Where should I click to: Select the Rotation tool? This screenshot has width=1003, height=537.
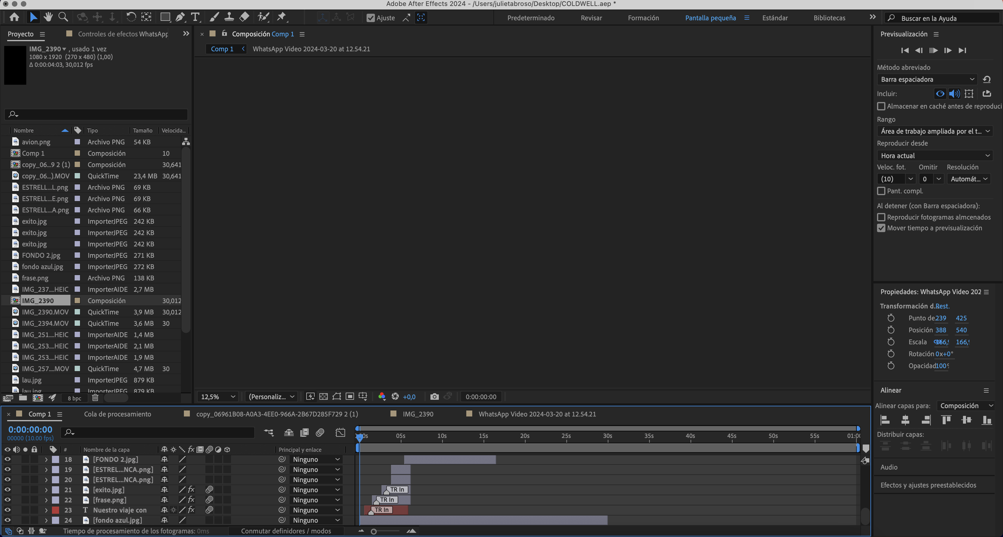pyautogui.click(x=131, y=17)
